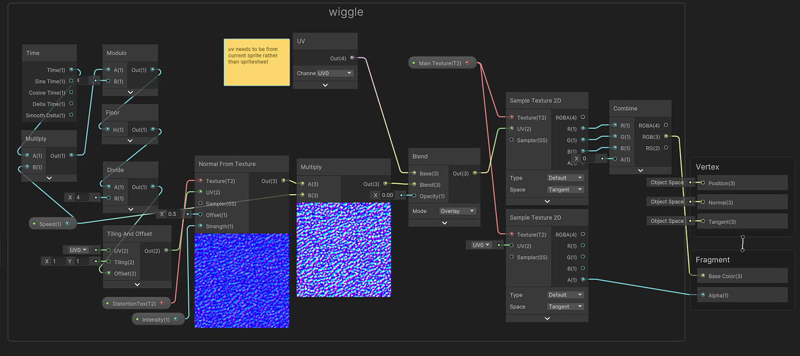The image size is (800, 356).
Task: Click the yellow sticky note
Action: pyautogui.click(x=257, y=62)
